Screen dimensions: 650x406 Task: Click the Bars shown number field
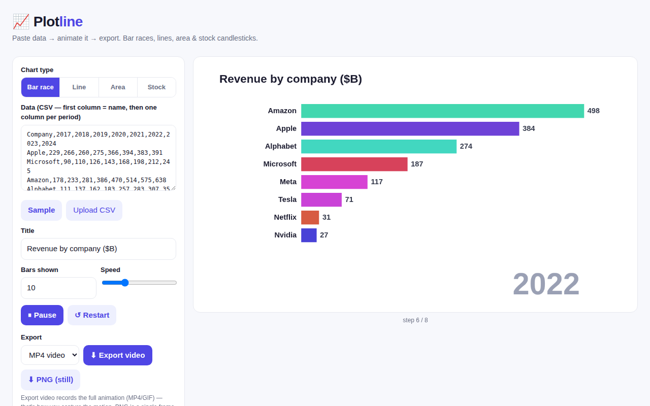click(58, 288)
